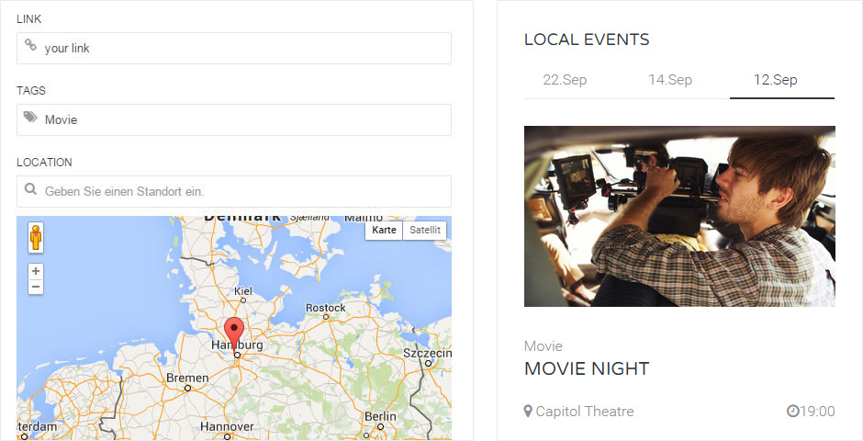Click the LOCAL EVENTS heading

587,40
